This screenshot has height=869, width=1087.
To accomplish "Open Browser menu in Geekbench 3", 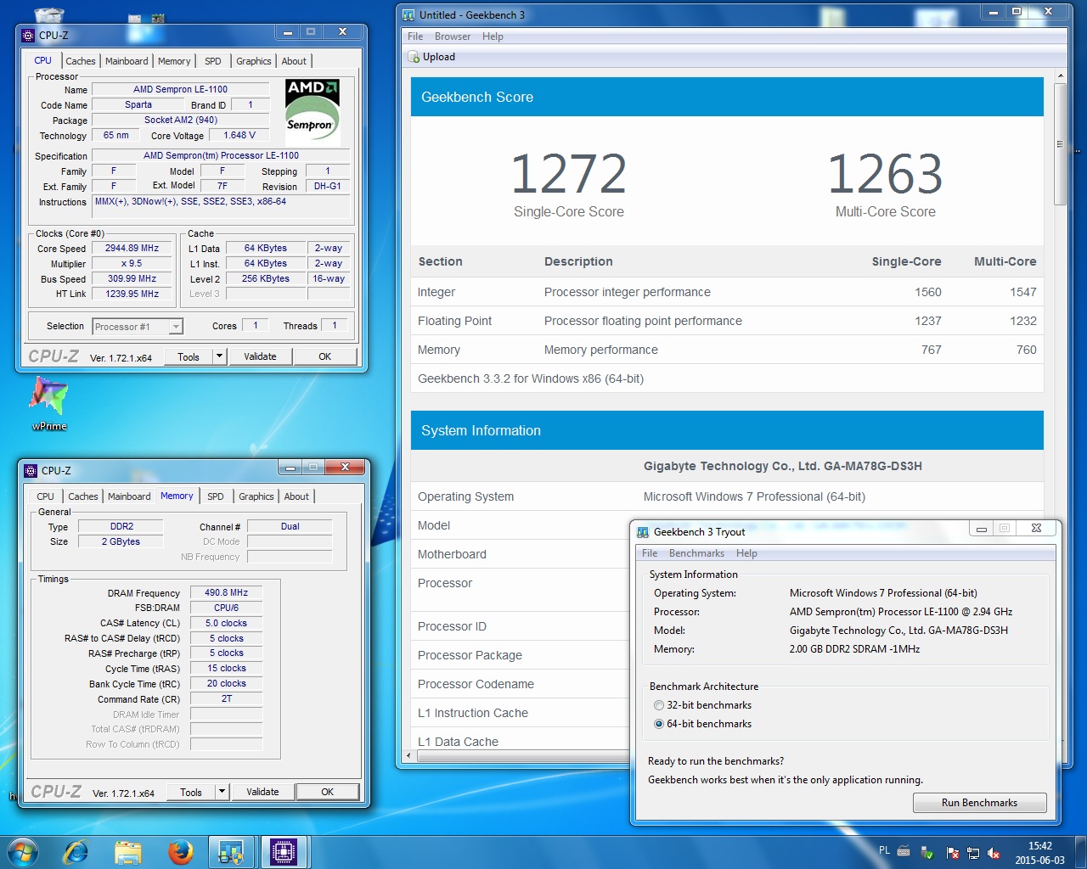I will click(x=453, y=36).
